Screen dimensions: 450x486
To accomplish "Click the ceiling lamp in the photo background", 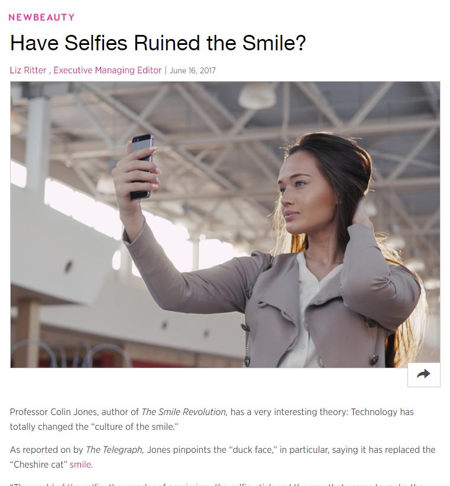I will (257, 95).
